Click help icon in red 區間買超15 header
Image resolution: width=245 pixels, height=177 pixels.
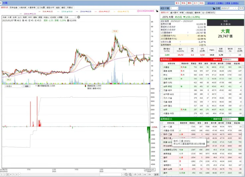point(212,60)
